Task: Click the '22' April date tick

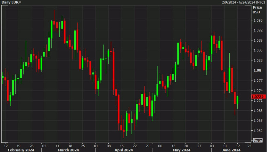Action: point(135,146)
